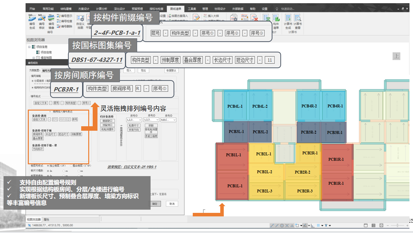Open the 序号① format dropdown
413x233 pixels.
tap(134, 120)
